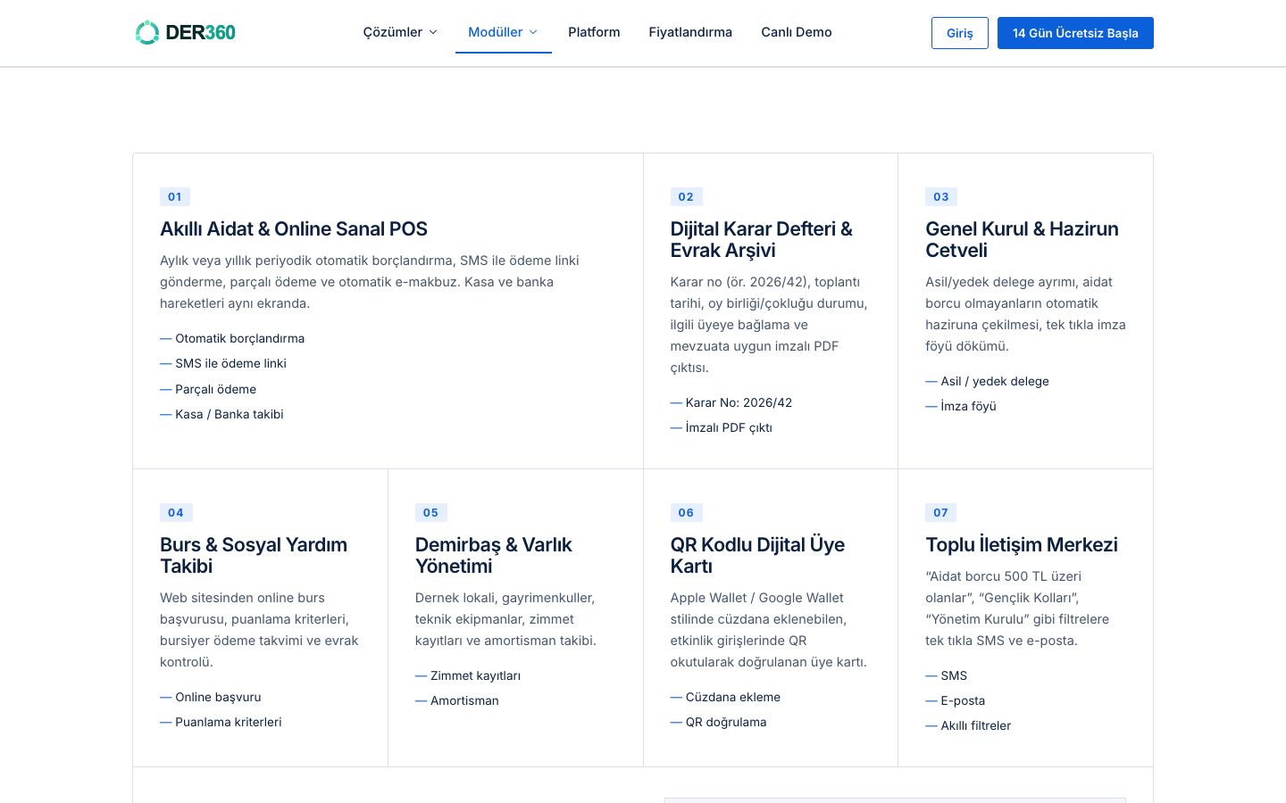The image size is (1286, 803).
Task: Click the Zimmet kayıtları item
Action: pyautogui.click(x=468, y=675)
